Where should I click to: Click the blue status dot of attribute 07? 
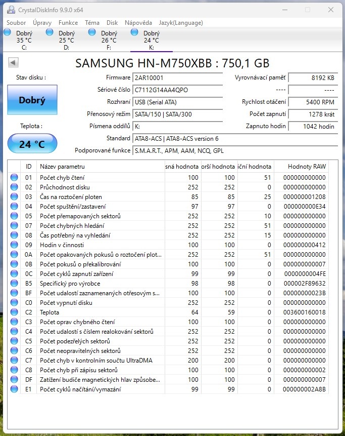pyautogui.click(x=14, y=225)
